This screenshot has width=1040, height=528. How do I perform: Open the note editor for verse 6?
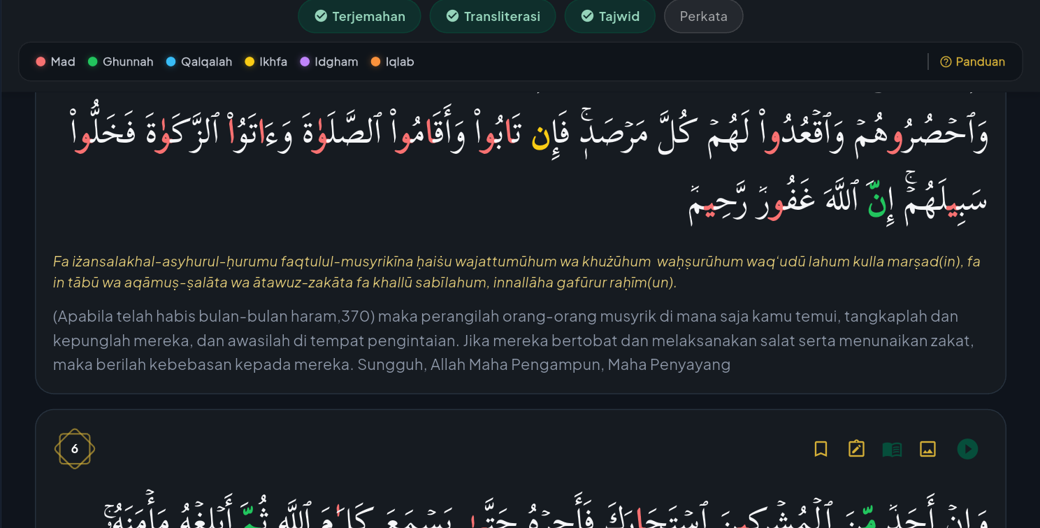coord(856,449)
